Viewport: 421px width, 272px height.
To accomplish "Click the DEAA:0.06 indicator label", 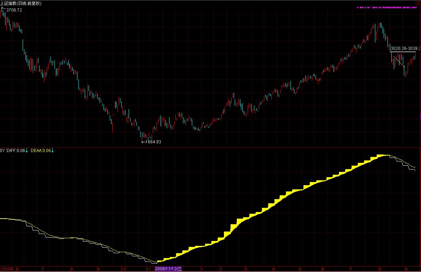I will [41, 151].
